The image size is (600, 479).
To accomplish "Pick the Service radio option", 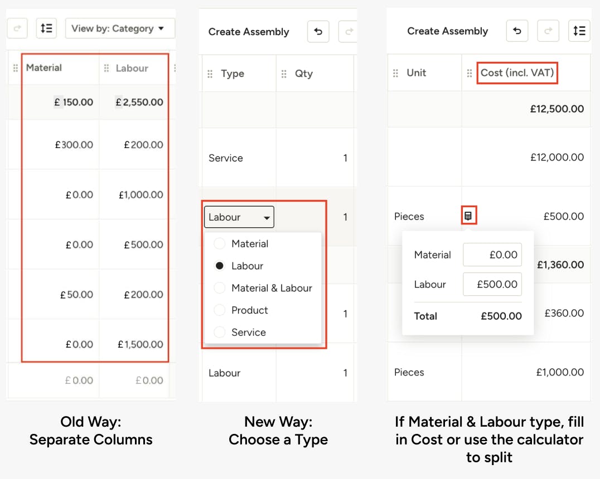I will coord(219,332).
